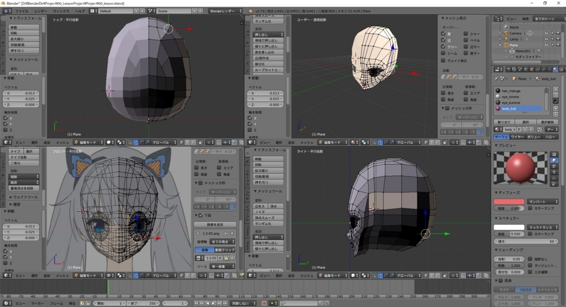Click the hair_matuge material sphere icon
Image resolution: width=566 pixels, height=307 pixels.
point(498,91)
